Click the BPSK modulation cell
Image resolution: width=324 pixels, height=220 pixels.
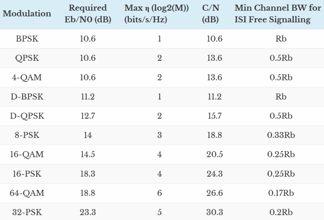27,39
